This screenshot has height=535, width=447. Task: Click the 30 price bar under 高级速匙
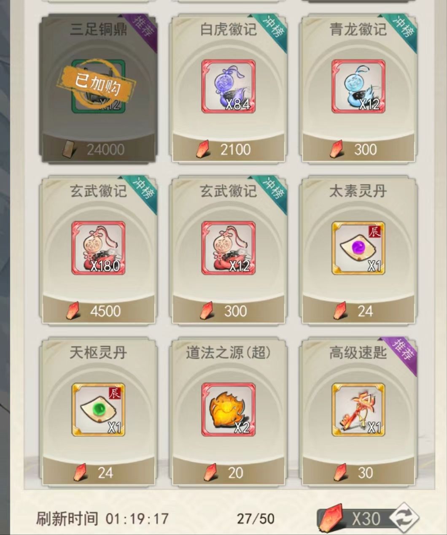pyautogui.click(x=358, y=473)
